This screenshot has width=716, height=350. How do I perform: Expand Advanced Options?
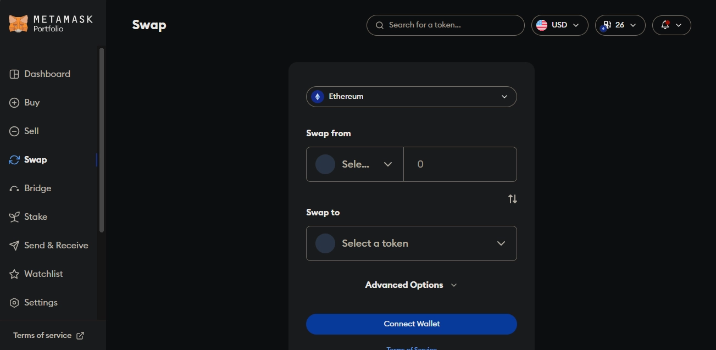(411, 285)
